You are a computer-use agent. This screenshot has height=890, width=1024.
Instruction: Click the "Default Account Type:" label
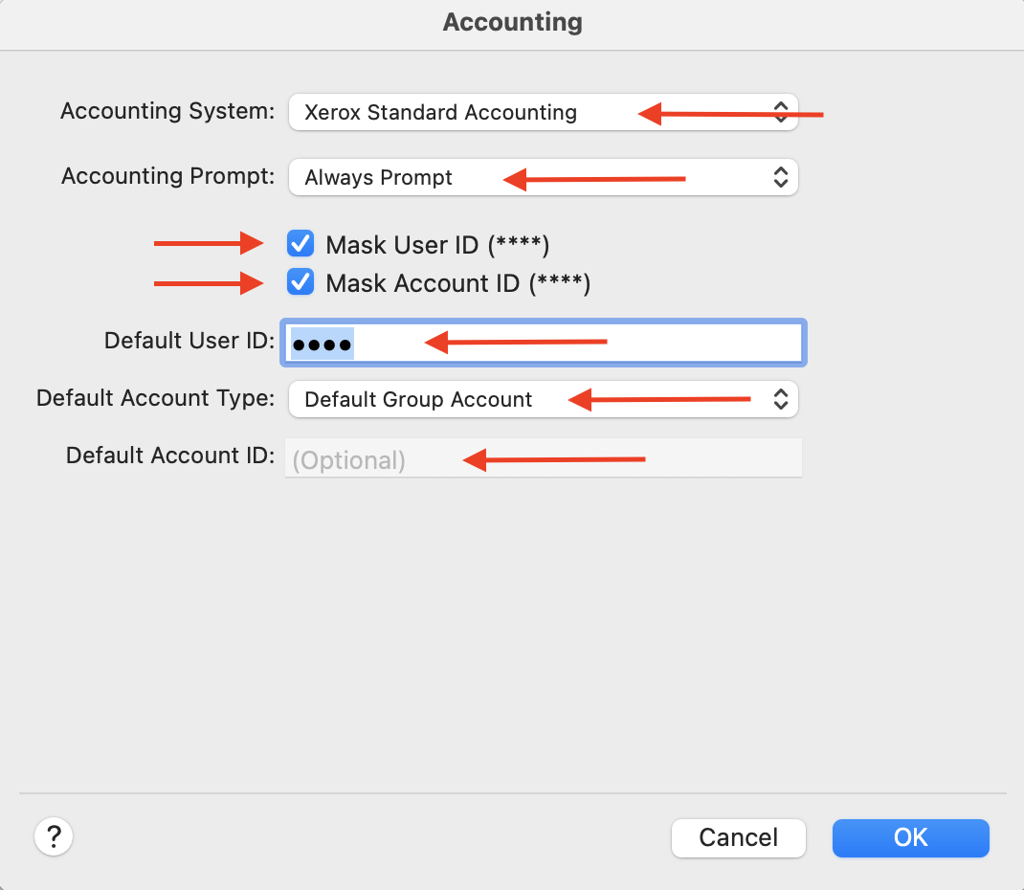point(156,397)
